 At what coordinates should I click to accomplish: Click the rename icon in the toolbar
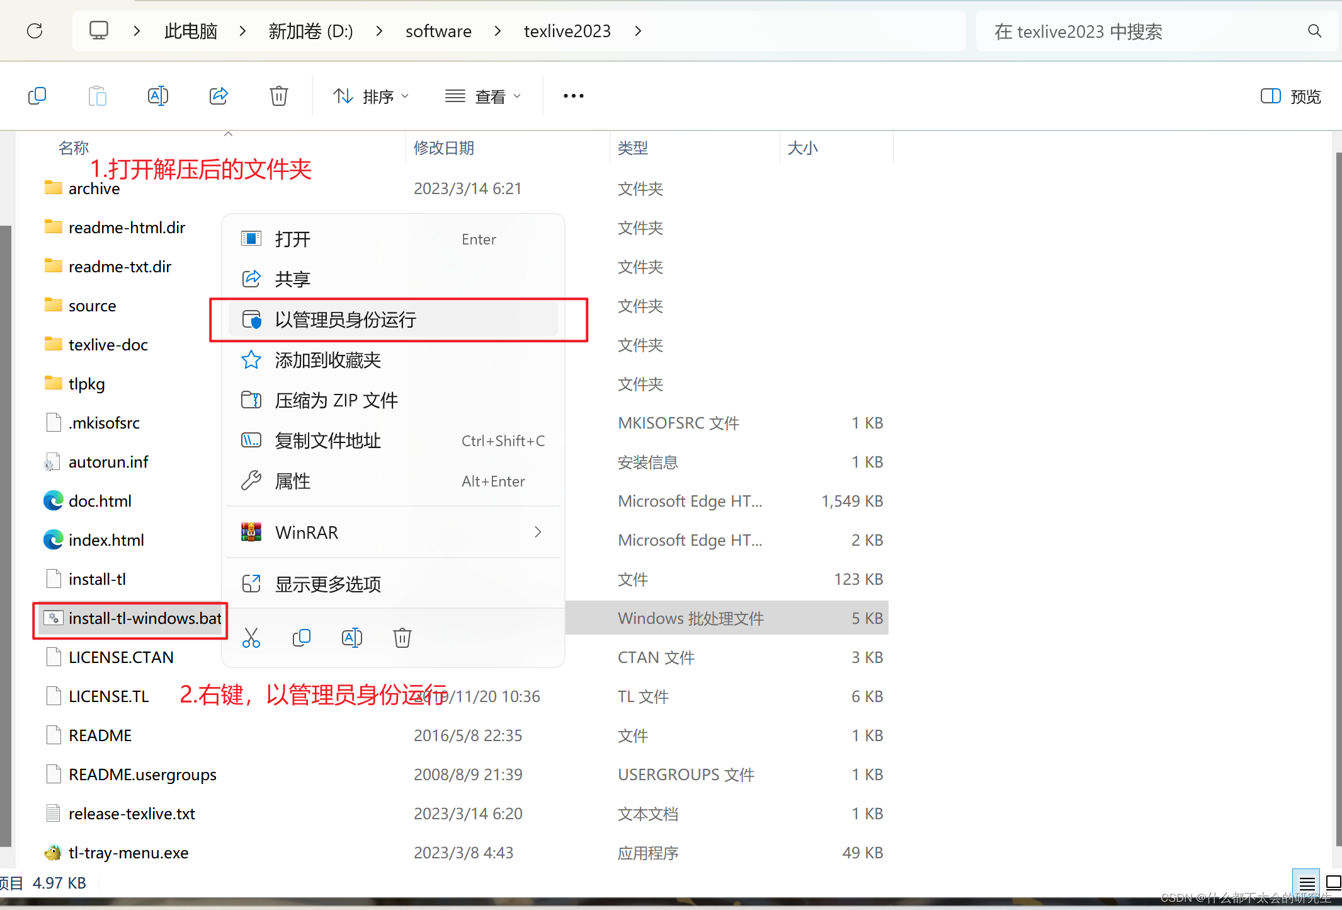[157, 96]
